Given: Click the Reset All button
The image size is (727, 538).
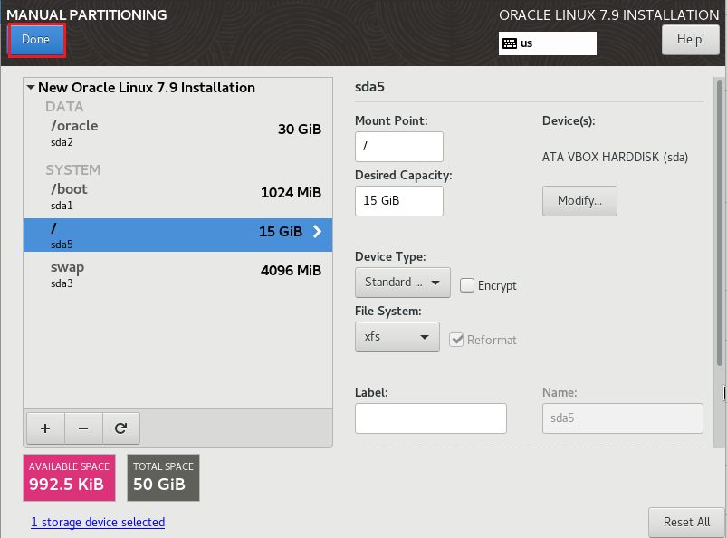Looking at the screenshot, I should click(686, 523).
